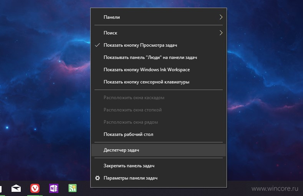Click the partially visible white icon at taskbar edge
The width and height of the screenshot is (303, 196).
[x=1, y=189]
